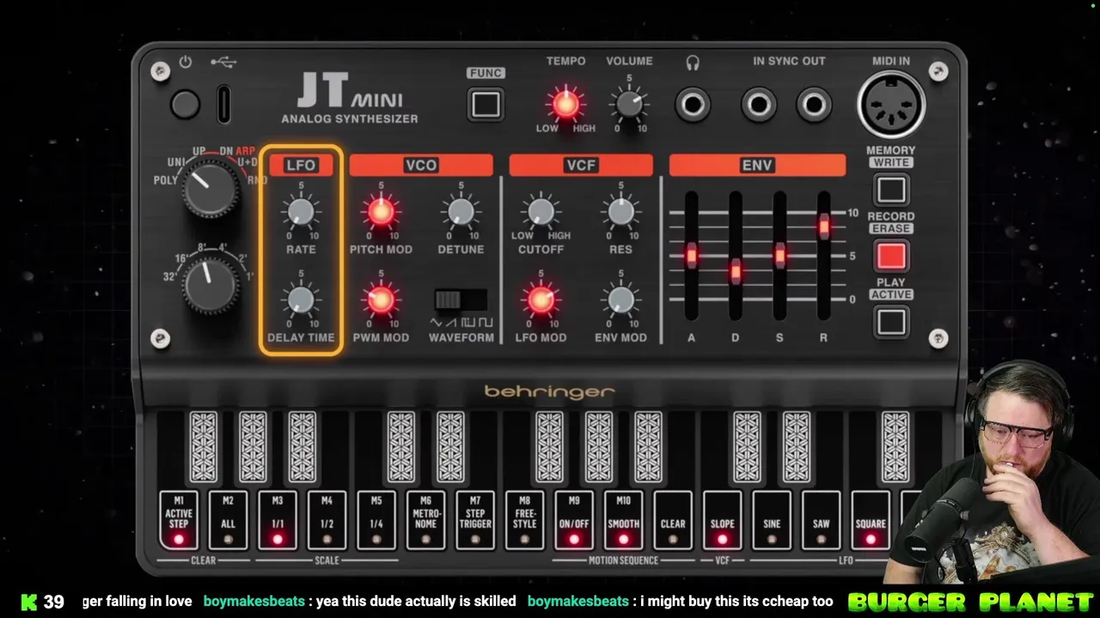1100x618 pixels.
Task: Toggle the M4 1/2 scale key
Action: pyautogui.click(x=327, y=520)
